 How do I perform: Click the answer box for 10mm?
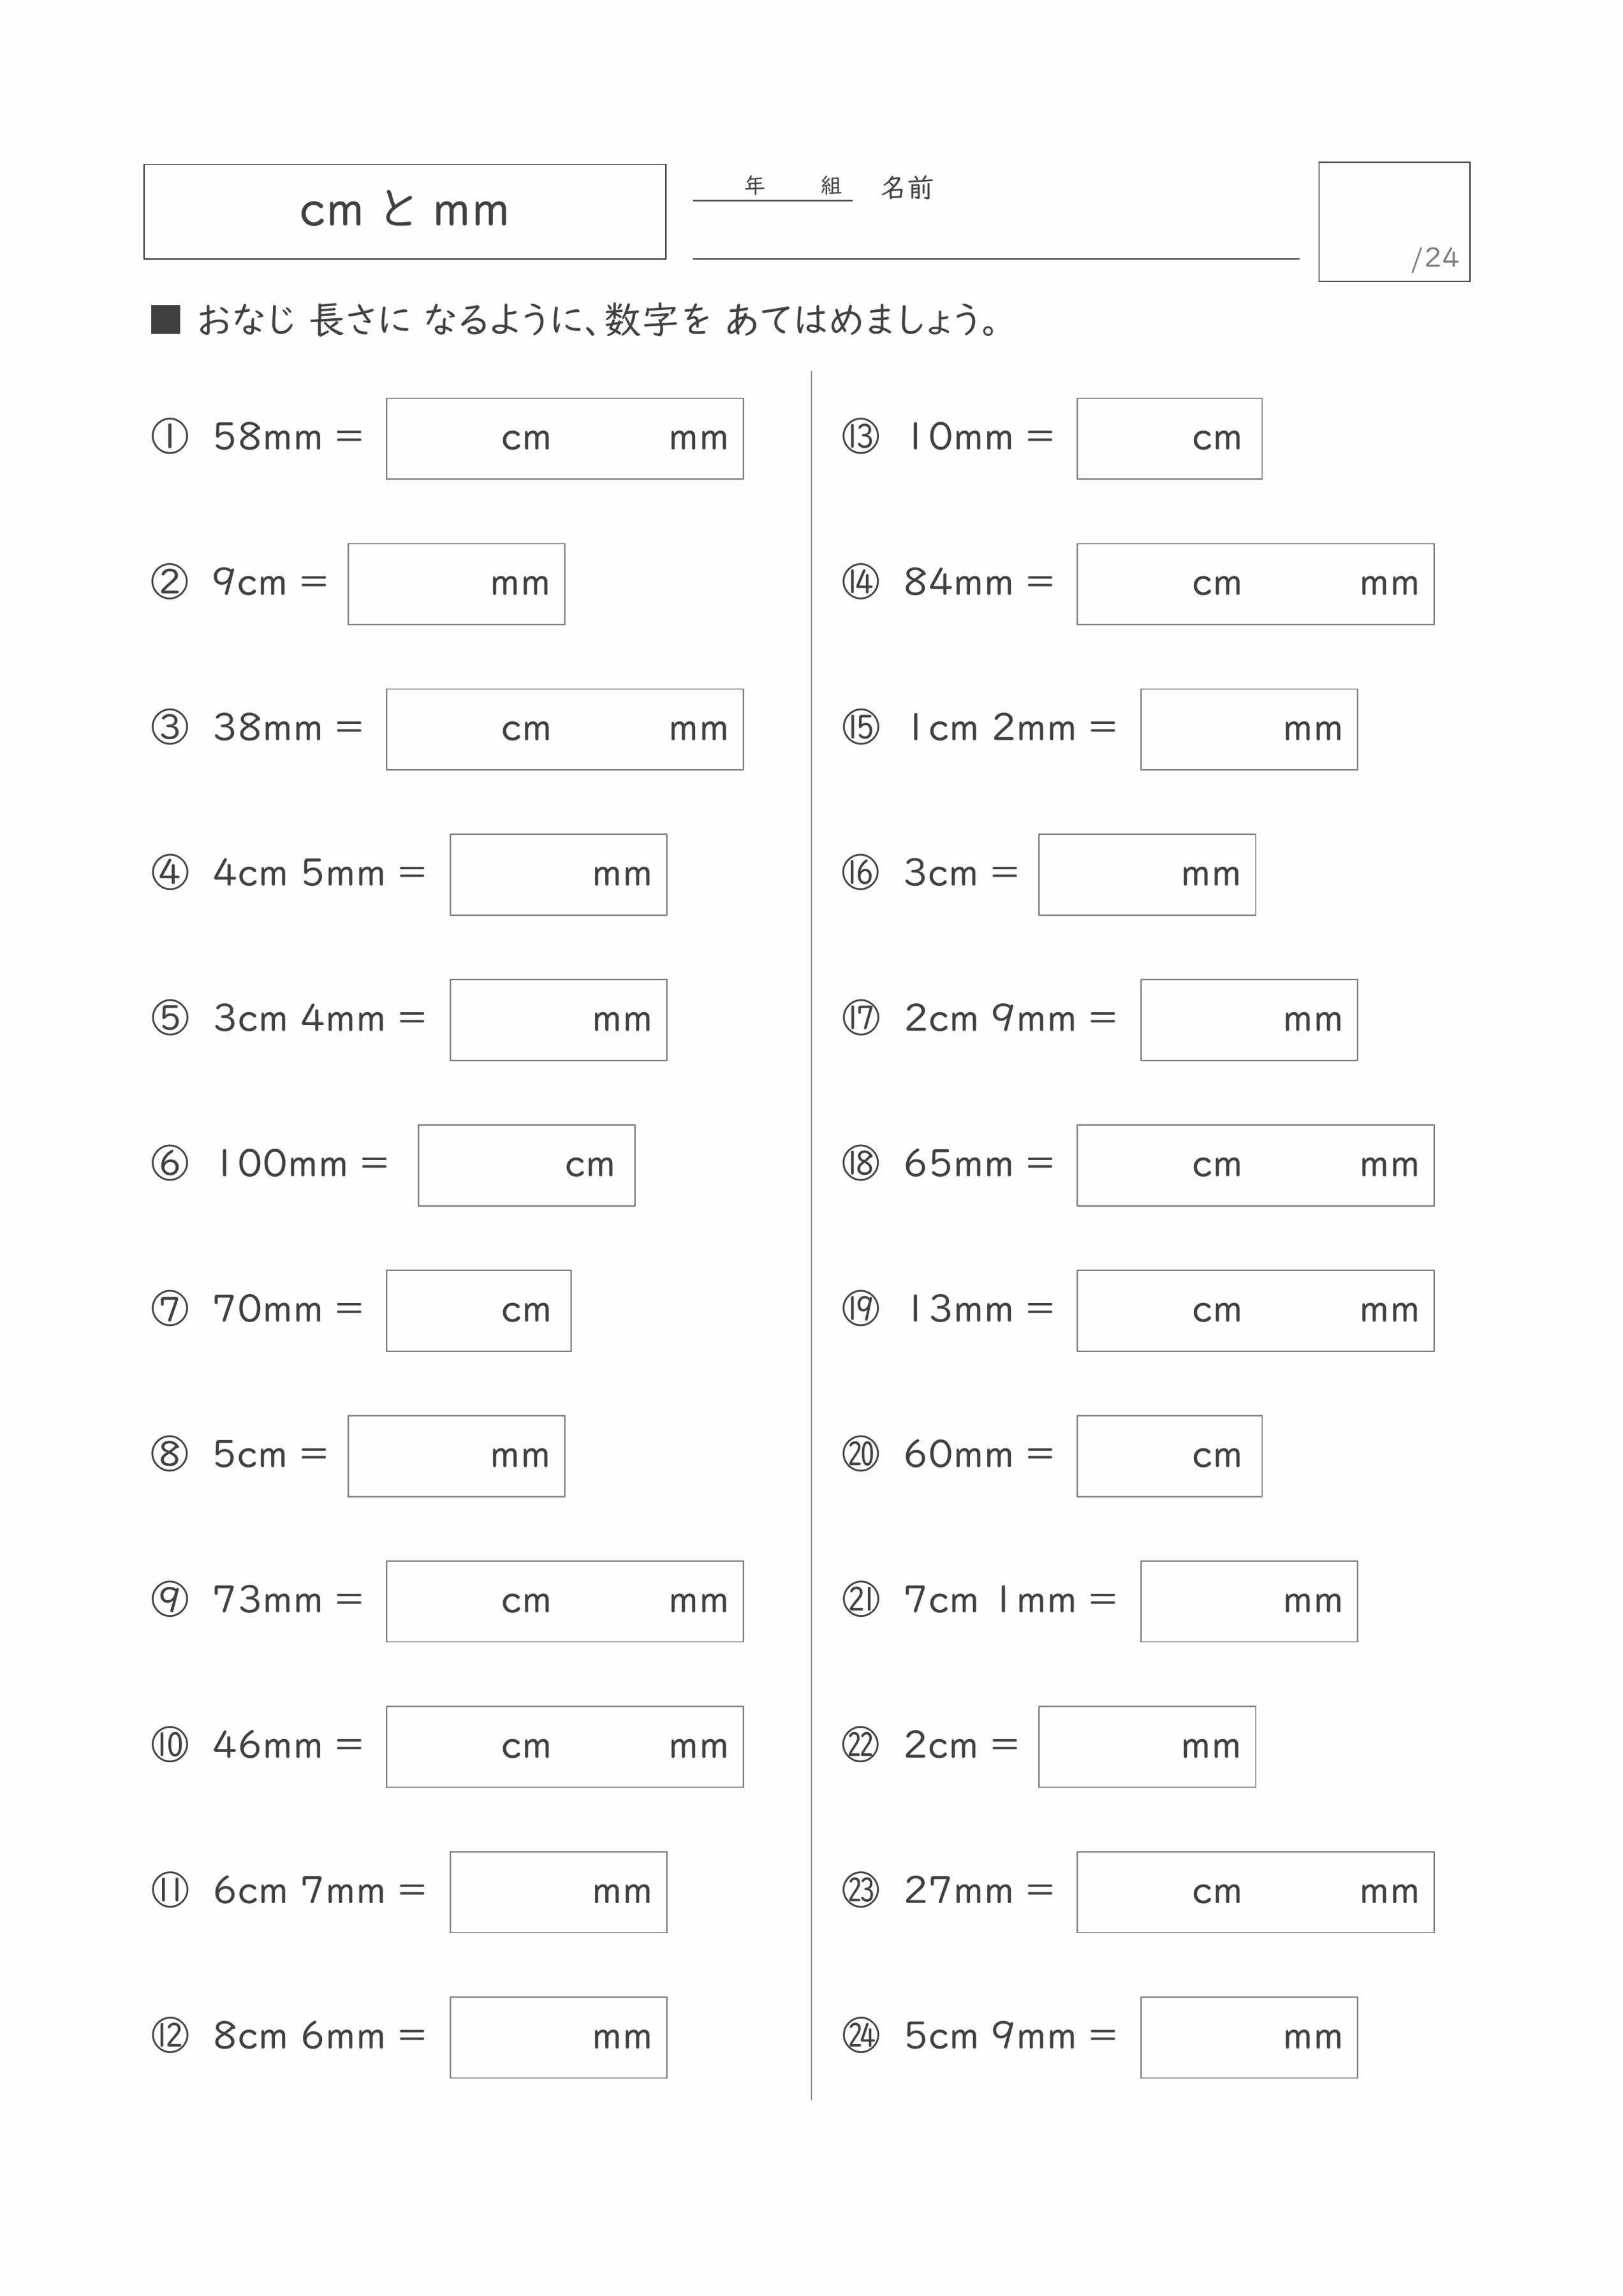[x=1169, y=439]
